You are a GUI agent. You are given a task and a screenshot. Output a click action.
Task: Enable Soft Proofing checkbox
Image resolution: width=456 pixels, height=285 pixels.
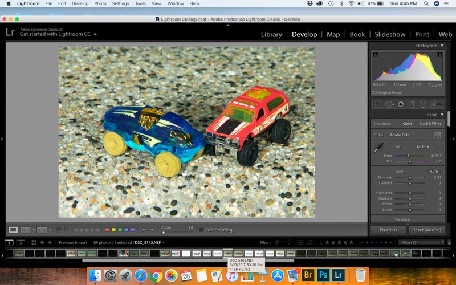pyautogui.click(x=201, y=230)
